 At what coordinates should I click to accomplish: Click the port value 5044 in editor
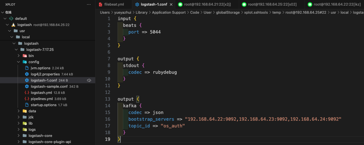pyautogui.click(x=155, y=32)
